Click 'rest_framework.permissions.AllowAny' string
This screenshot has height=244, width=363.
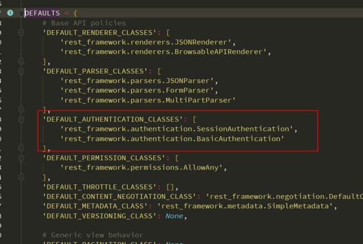click(x=141, y=168)
